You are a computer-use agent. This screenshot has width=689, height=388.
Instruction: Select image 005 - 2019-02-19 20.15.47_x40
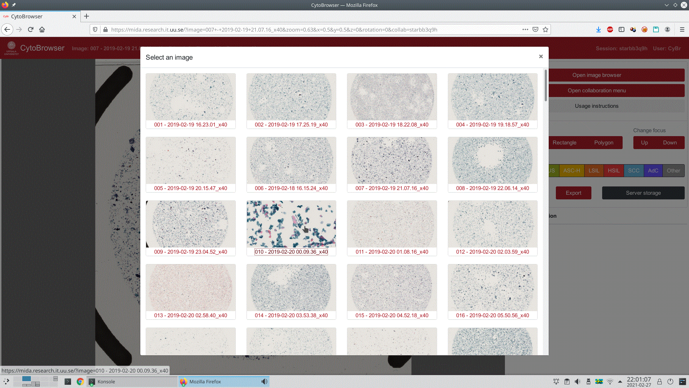tap(191, 165)
